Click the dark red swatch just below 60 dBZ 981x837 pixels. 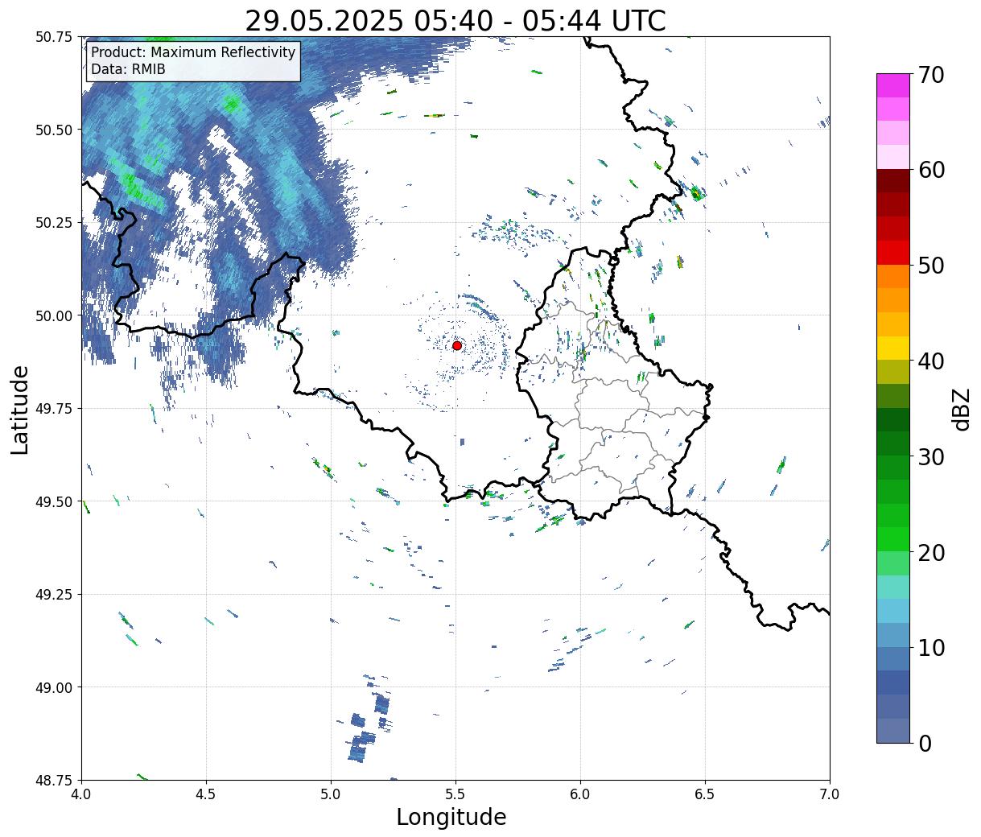892,180
